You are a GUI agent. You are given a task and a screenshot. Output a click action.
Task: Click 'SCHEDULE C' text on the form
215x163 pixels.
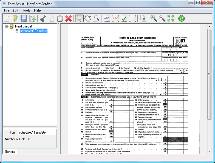tap(88, 37)
